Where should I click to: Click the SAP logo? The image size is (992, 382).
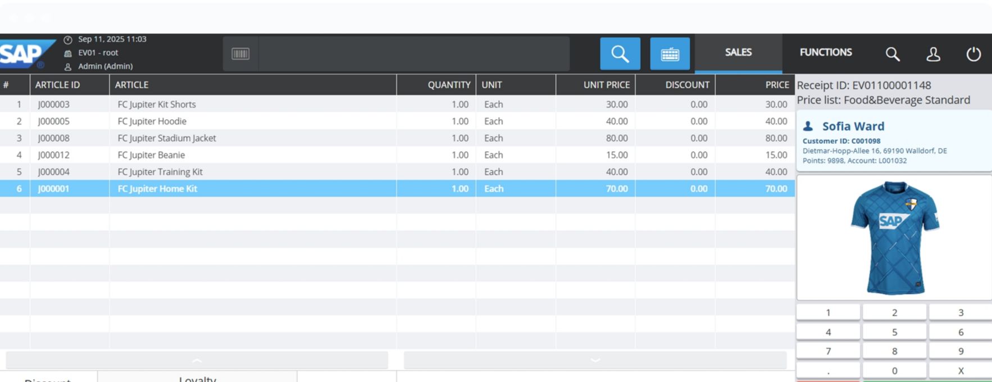[22, 54]
